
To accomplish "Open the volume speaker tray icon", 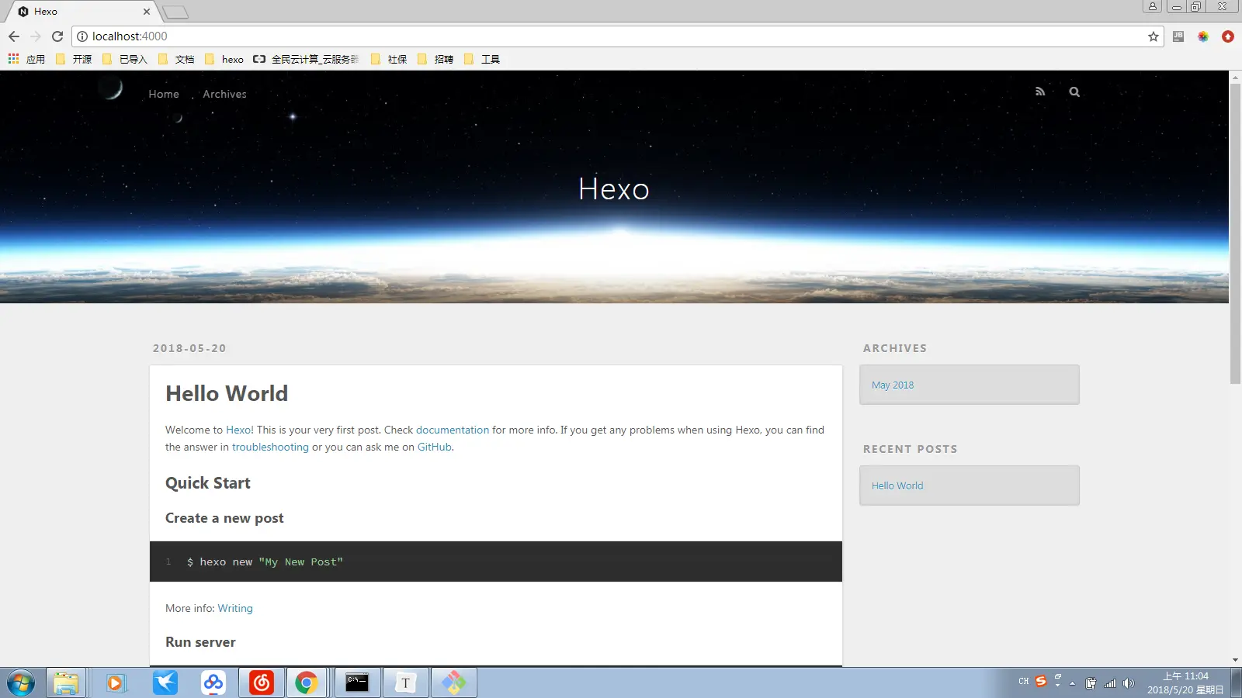I will click(1129, 683).
